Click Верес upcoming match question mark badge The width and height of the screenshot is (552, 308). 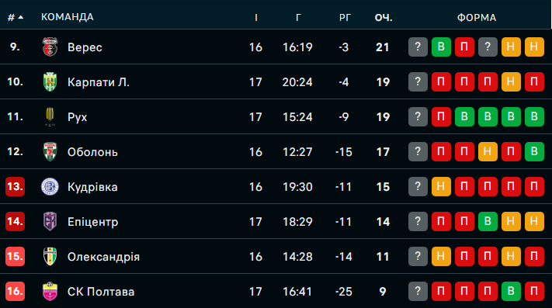click(x=418, y=47)
